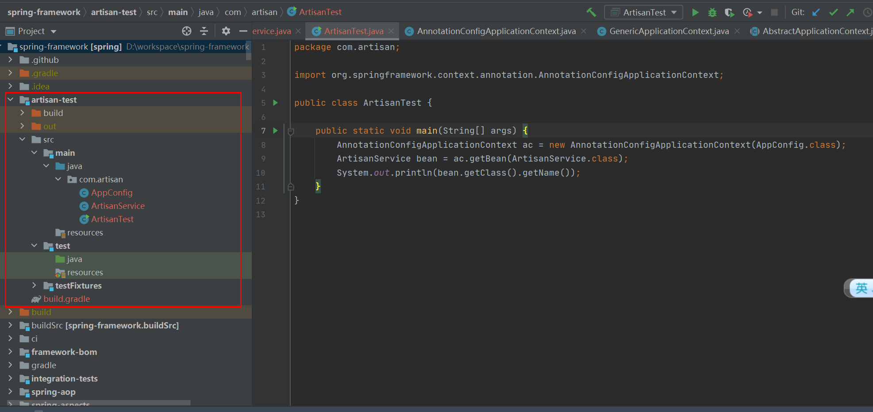Fold main method with gutter fold marker

point(291,131)
